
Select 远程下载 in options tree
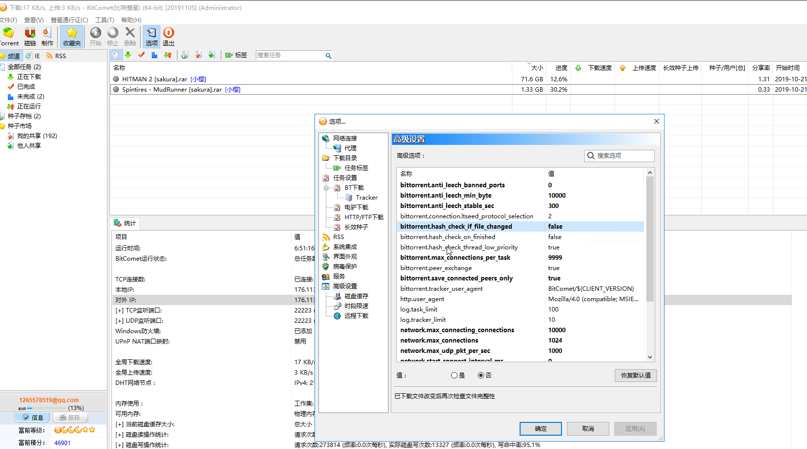[x=356, y=316]
